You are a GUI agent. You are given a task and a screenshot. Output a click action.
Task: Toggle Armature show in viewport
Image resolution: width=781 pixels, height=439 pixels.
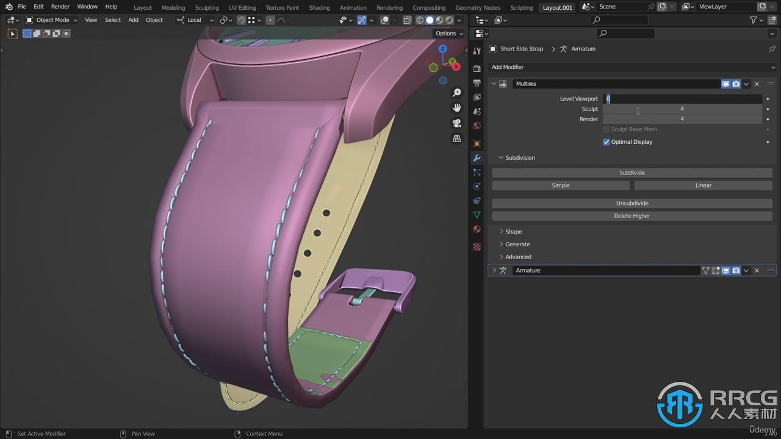click(x=726, y=271)
